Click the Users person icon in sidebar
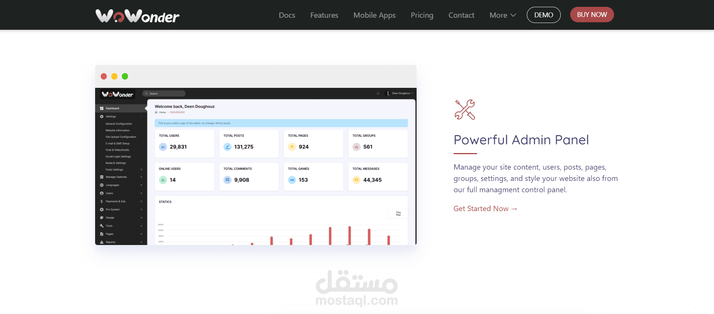 (x=102, y=193)
